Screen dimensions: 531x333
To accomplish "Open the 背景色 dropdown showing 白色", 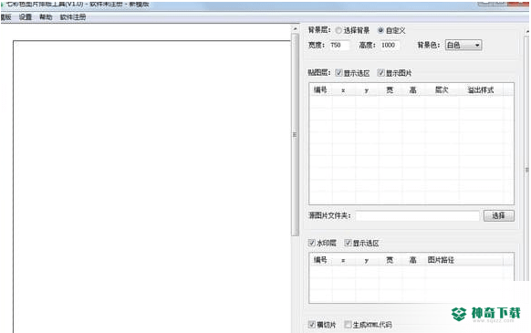I will [463, 45].
